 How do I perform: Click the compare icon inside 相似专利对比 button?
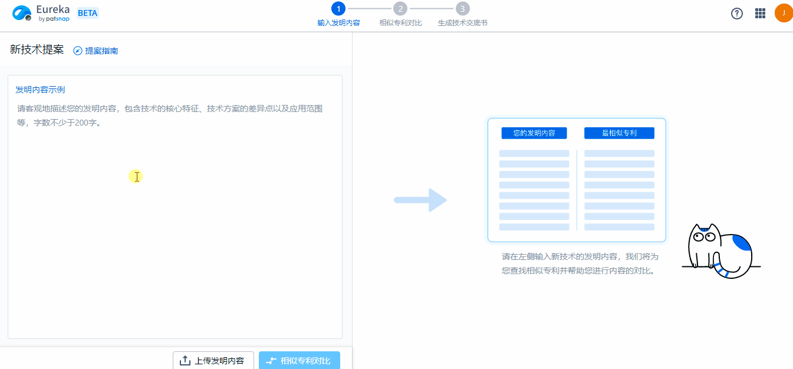272,360
